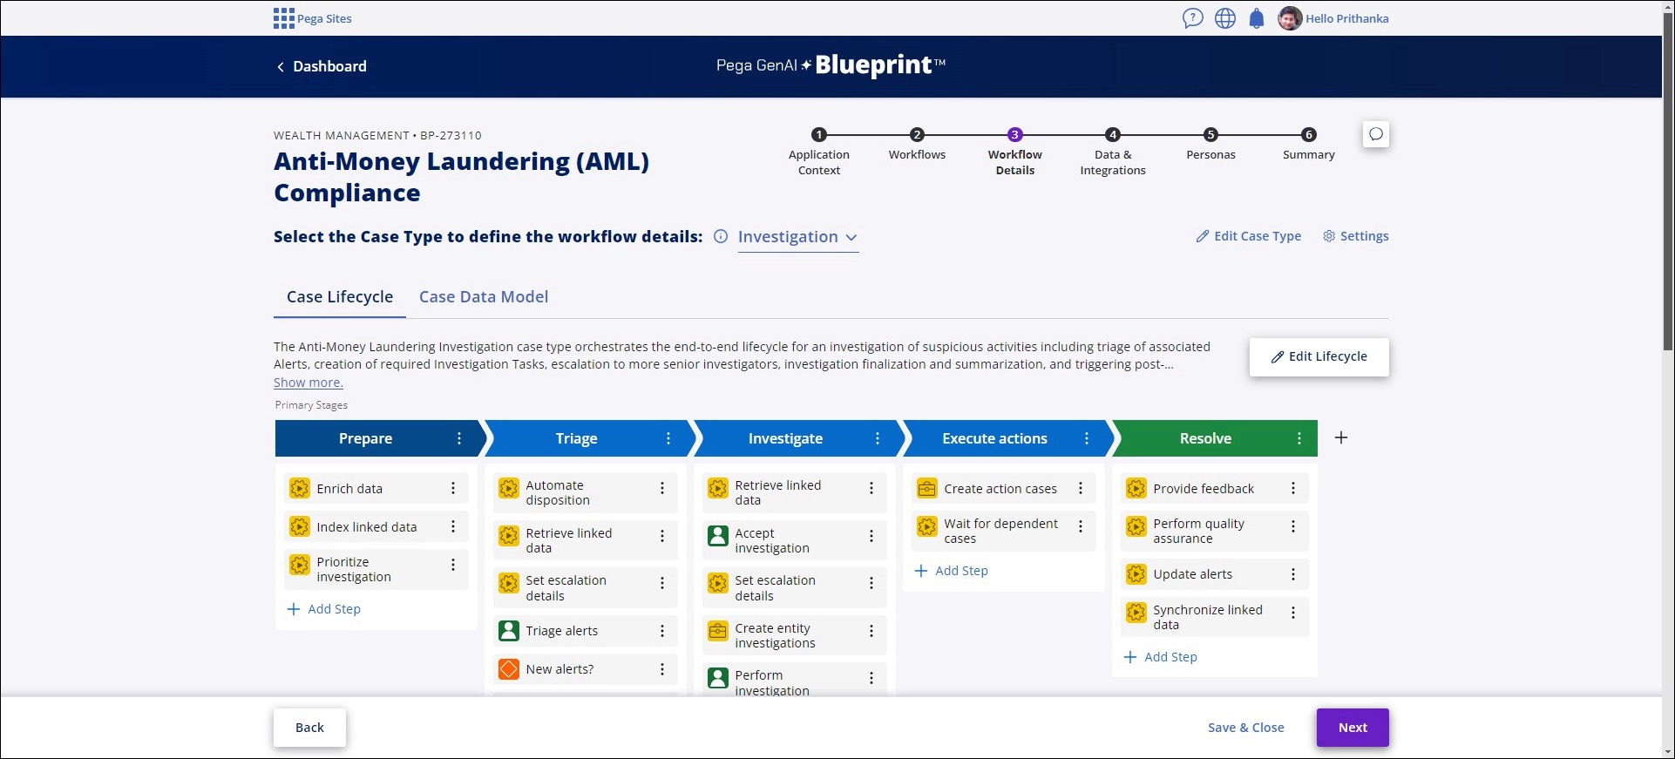Click the info icon beside case type label
1675x759 pixels.
click(721, 236)
